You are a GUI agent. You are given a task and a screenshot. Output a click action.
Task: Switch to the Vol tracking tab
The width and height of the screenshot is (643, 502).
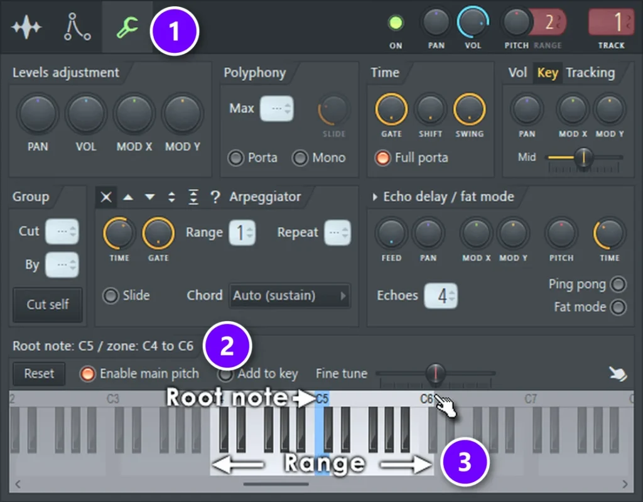(517, 73)
